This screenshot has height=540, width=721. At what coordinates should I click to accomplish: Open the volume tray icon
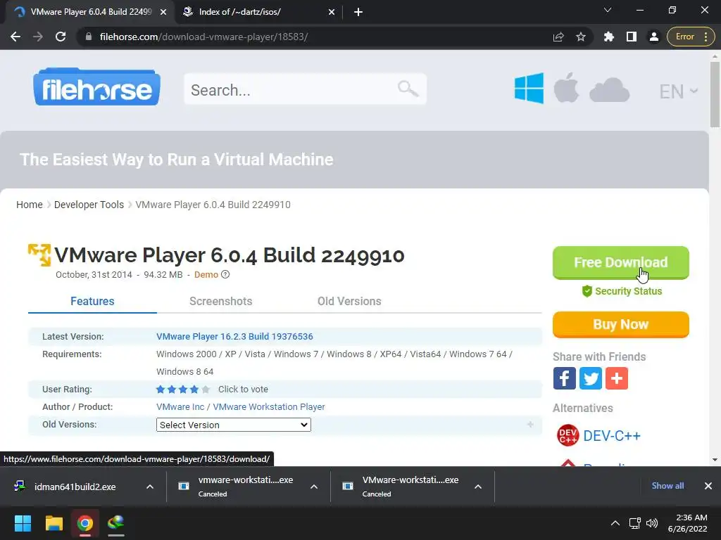pos(651,523)
